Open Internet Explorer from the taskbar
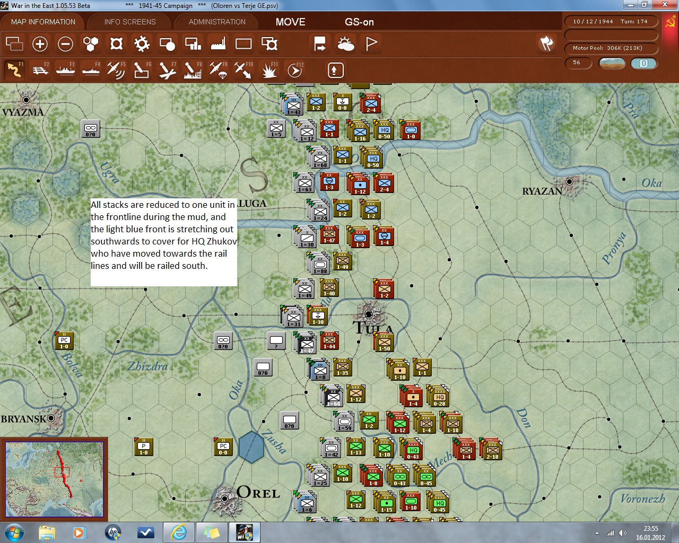679x543 pixels. click(x=179, y=532)
